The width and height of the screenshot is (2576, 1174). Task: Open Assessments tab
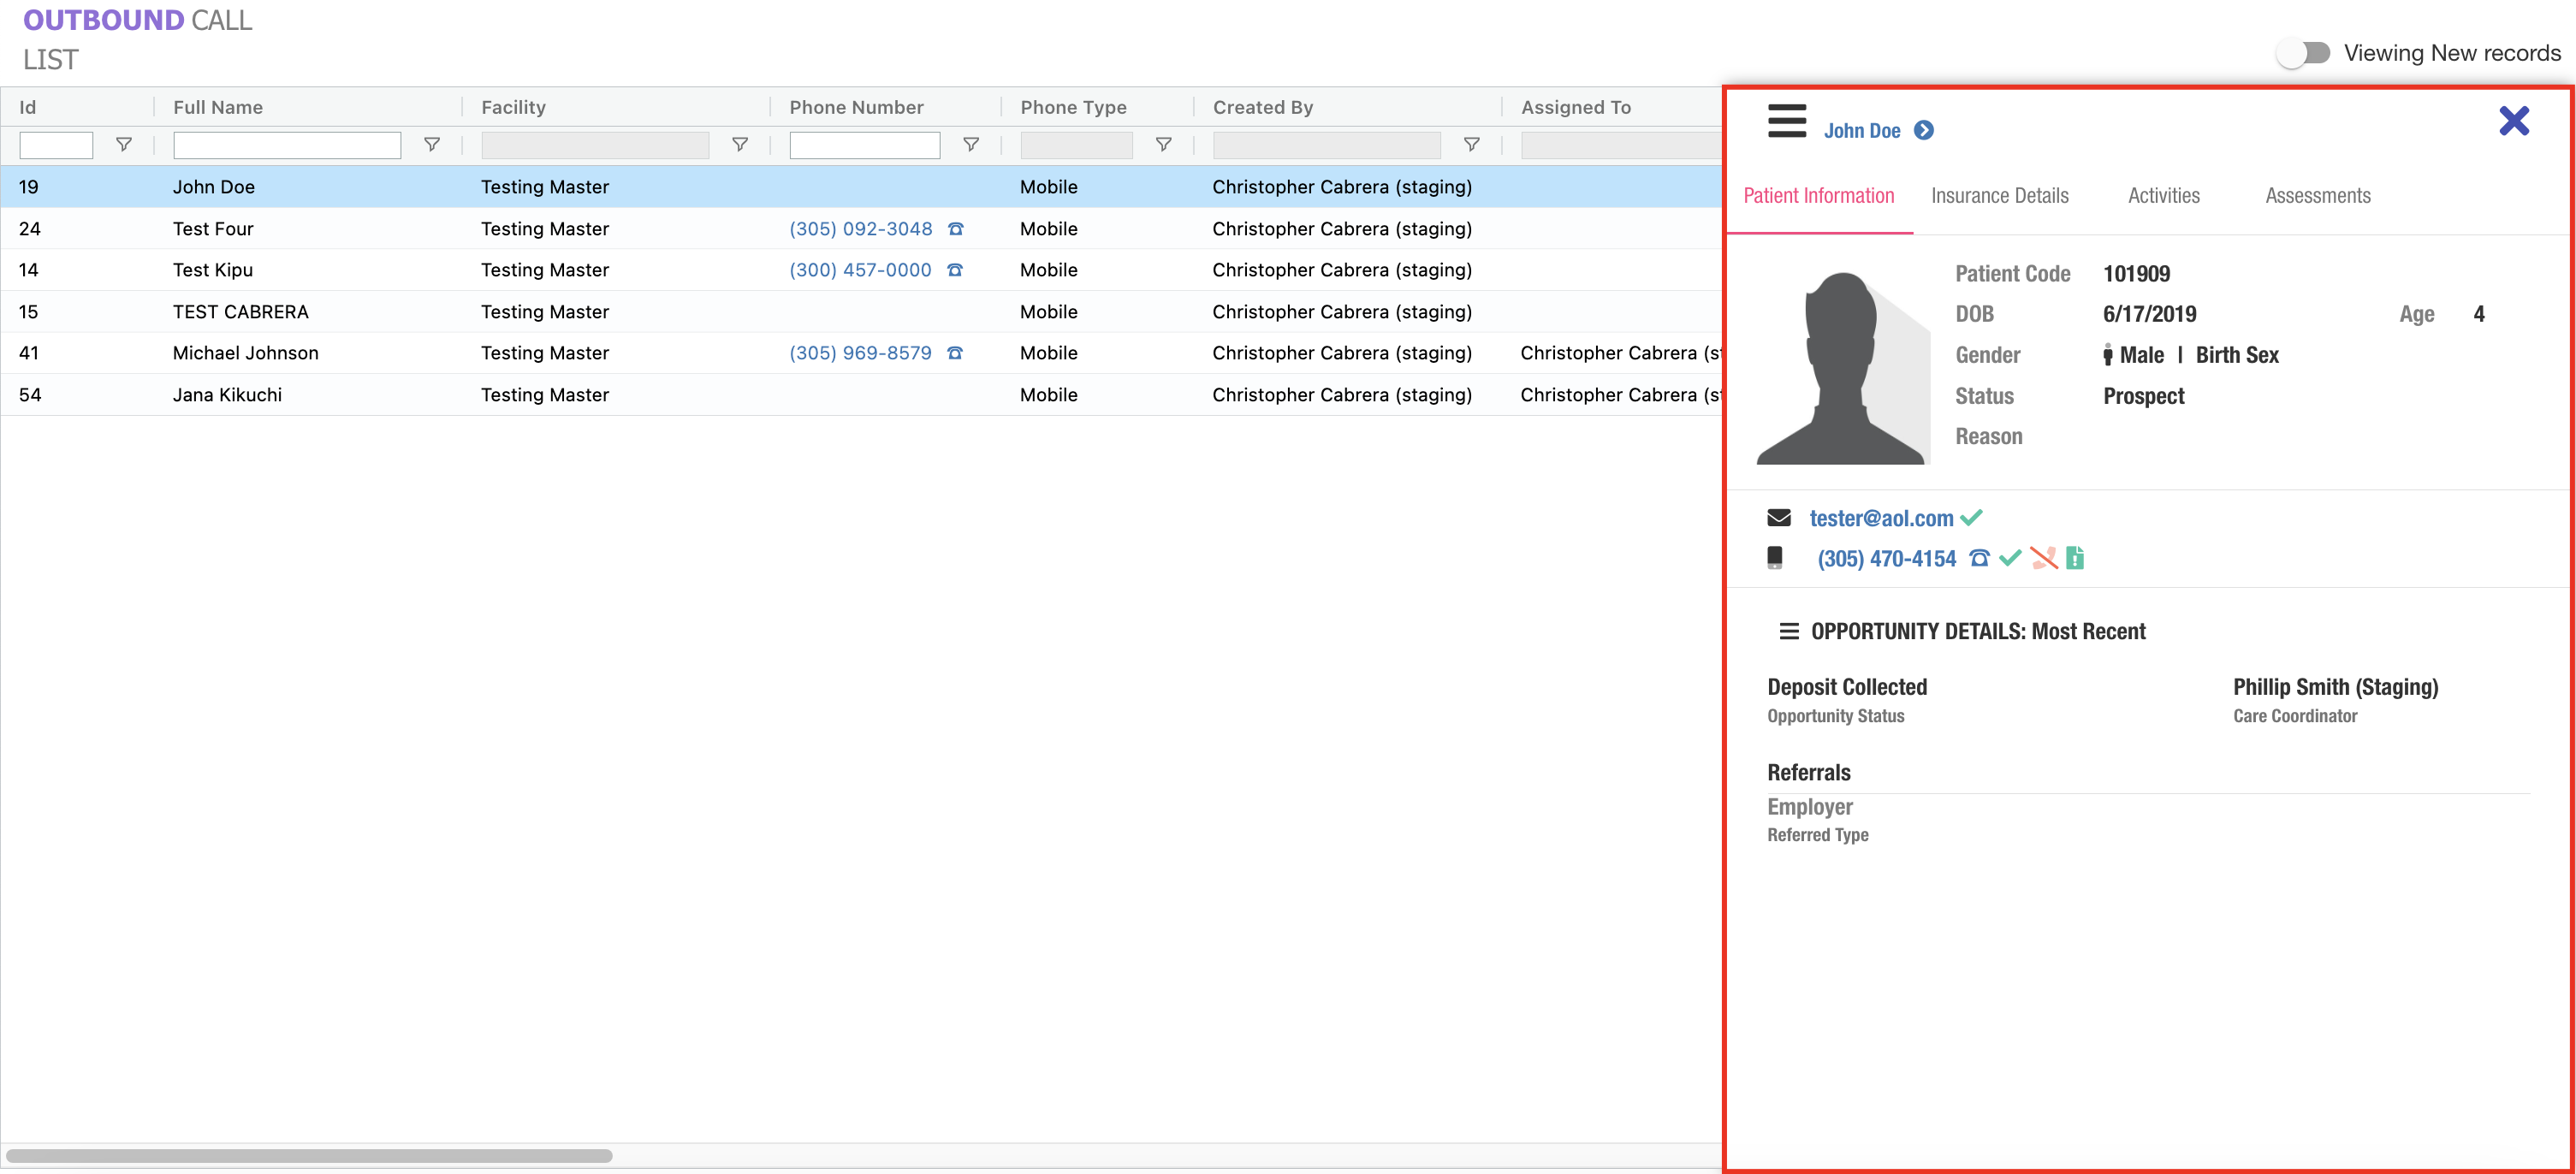pos(2317,196)
